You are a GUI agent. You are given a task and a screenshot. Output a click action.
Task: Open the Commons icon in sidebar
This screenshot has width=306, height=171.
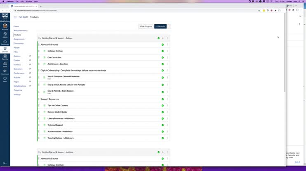5,72
